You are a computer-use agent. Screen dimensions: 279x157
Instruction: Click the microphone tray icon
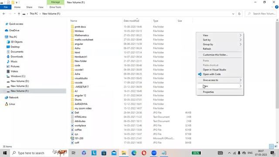click(x=239, y=153)
